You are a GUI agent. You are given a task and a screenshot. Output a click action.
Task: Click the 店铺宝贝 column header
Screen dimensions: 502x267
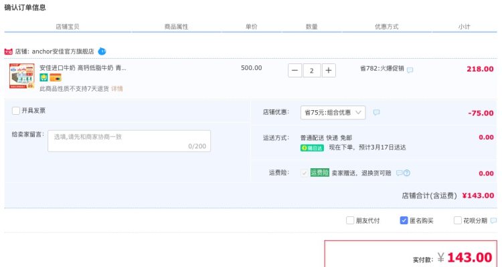[67, 27]
